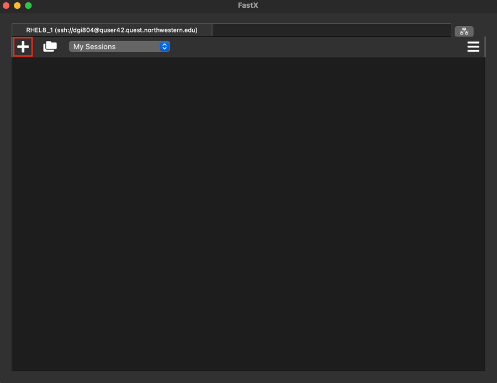This screenshot has height=383, width=497.
Task: Click the empty tab strip beside RHEL8_1
Action: pos(331,30)
